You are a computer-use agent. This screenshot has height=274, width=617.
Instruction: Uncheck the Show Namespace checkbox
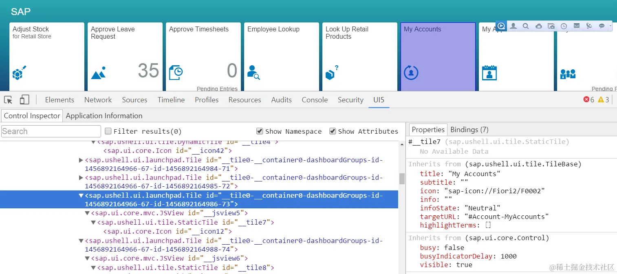coord(260,131)
